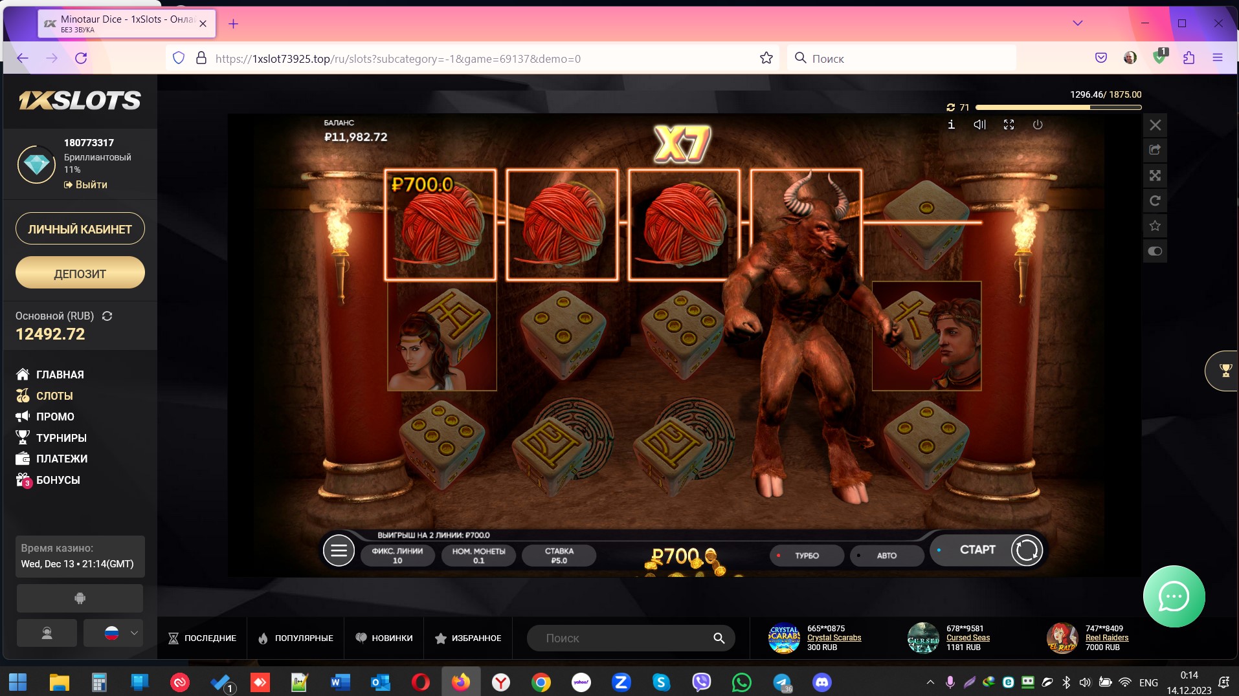Open the Crystal Scarabs link

[x=834, y=638]
